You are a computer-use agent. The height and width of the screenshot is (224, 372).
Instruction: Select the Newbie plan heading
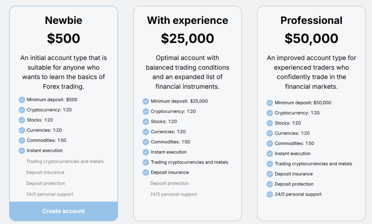click(64, 20)
